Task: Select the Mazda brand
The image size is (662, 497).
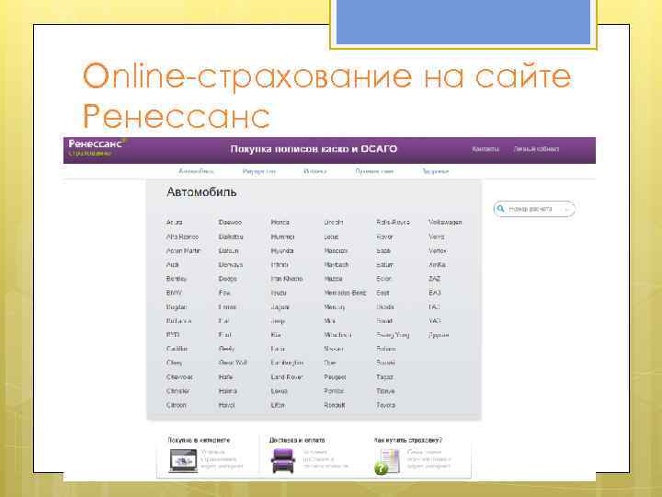Action: click(x=333, y=279)
